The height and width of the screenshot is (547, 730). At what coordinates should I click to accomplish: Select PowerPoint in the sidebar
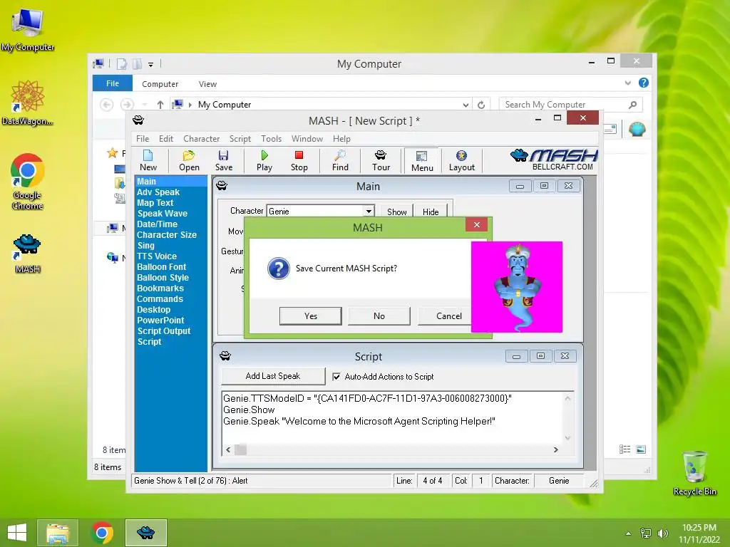pyautogui.click(x=160, y=321)
